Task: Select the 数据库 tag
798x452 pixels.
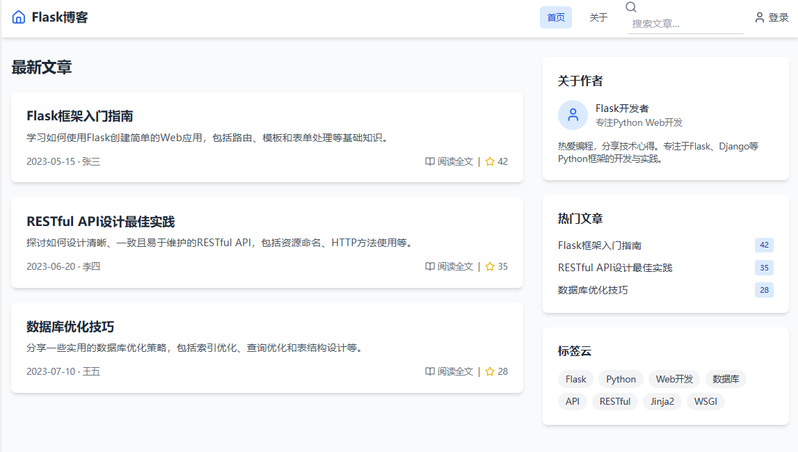Action: pyautogui.click(x=726, y=379)
